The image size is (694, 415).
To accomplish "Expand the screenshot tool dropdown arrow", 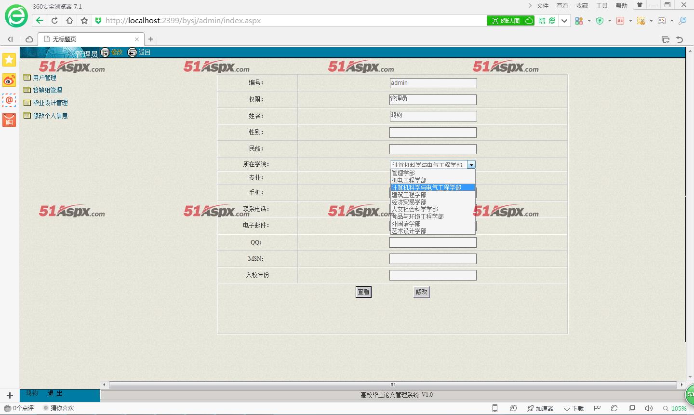I will (x=651, y=21).
